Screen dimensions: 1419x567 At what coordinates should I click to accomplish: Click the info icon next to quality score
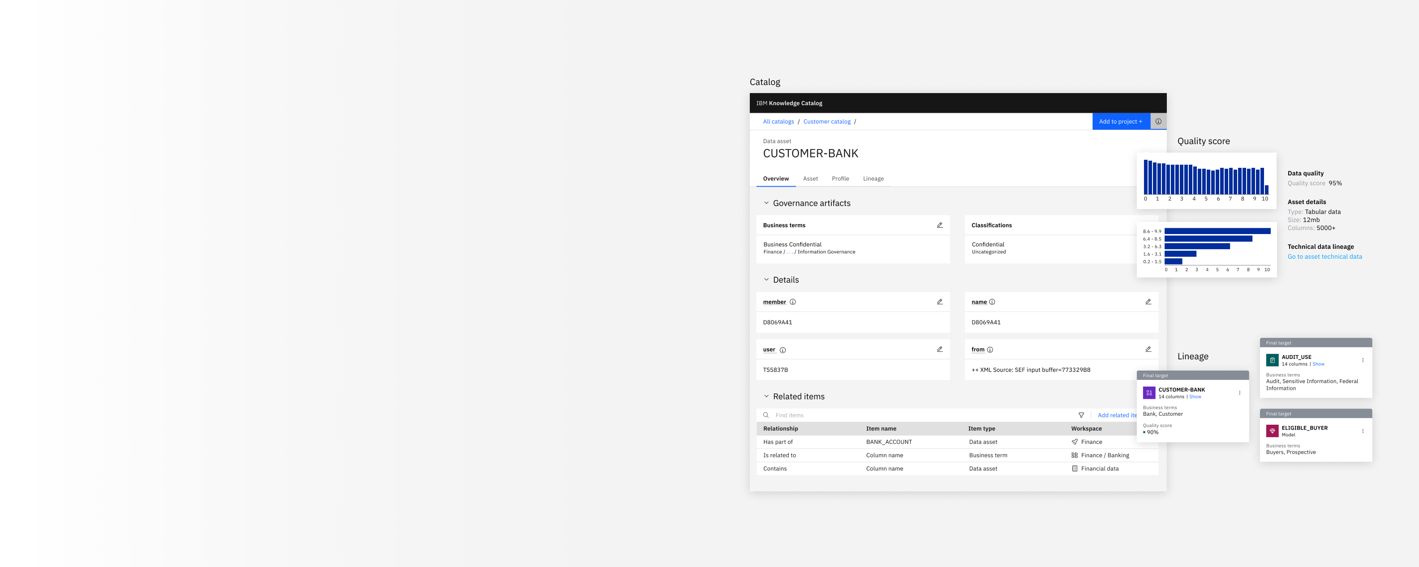[1158, 120]
